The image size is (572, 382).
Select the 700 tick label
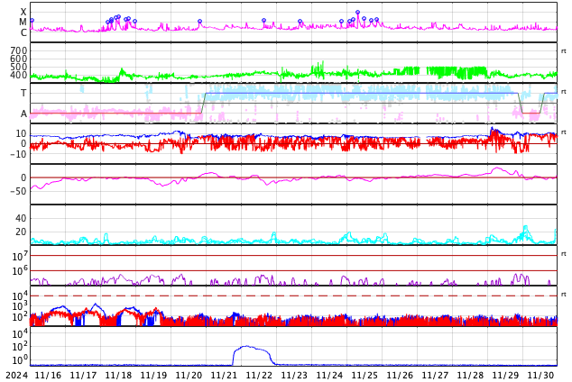click(x=19, y=50)
